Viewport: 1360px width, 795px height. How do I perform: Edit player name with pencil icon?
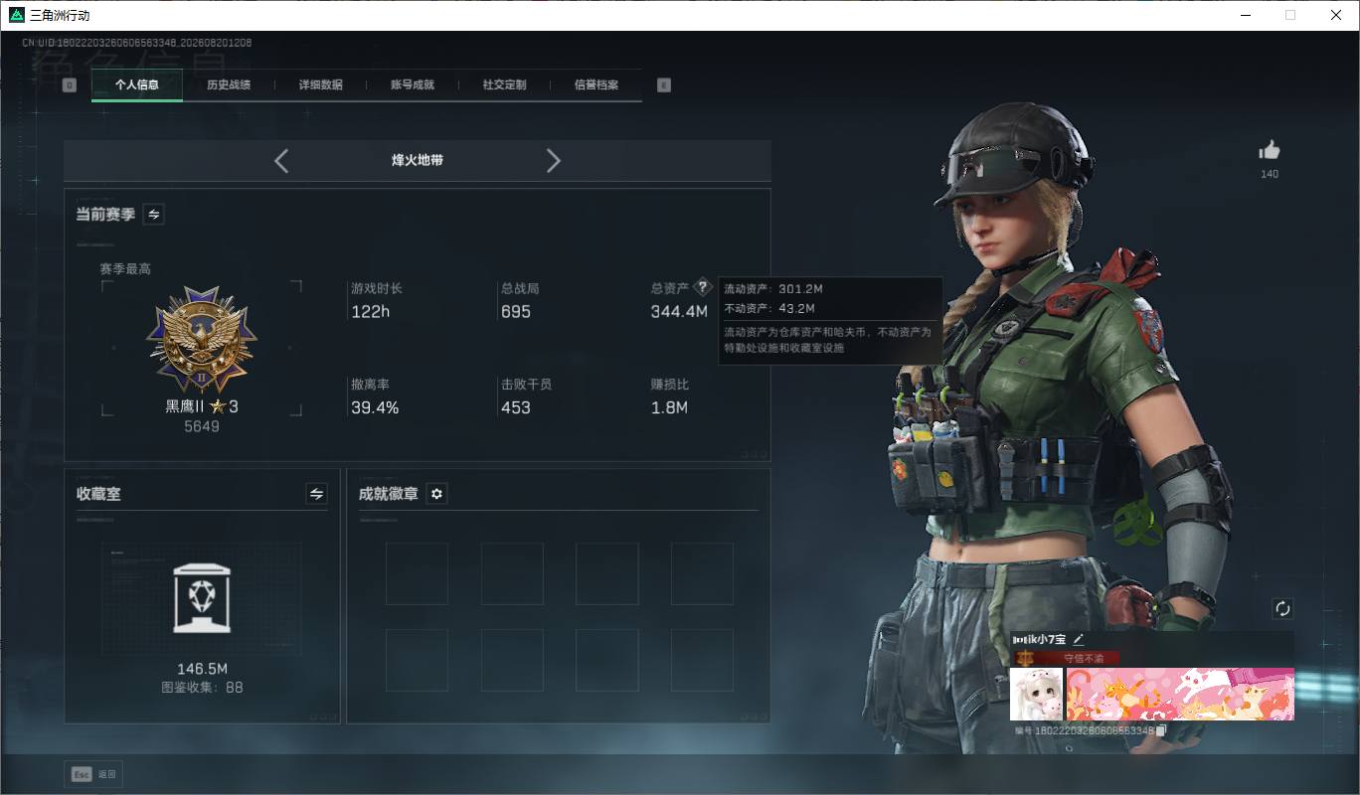pyautogui.click(x=1079, y=640)
